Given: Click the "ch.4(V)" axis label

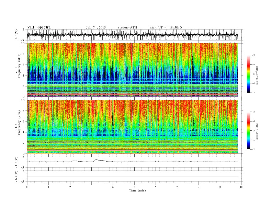Looking at the screenshot, I should (16, 176).
